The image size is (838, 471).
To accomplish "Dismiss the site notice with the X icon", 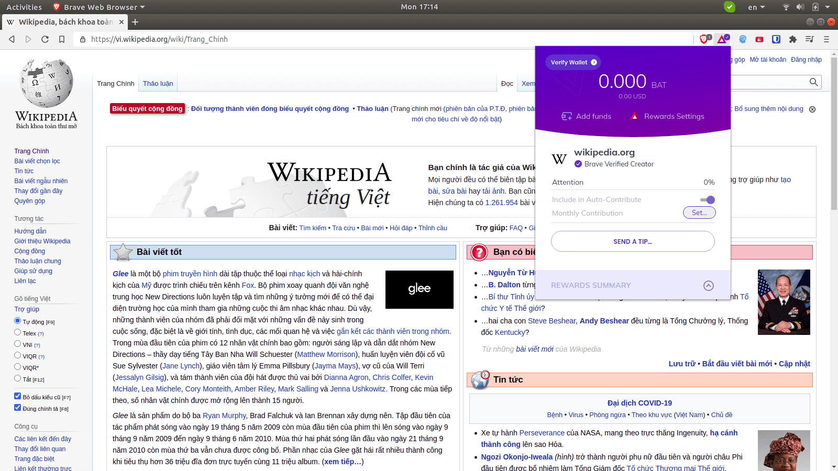I will pyautogui.click(x=812, y=109).
